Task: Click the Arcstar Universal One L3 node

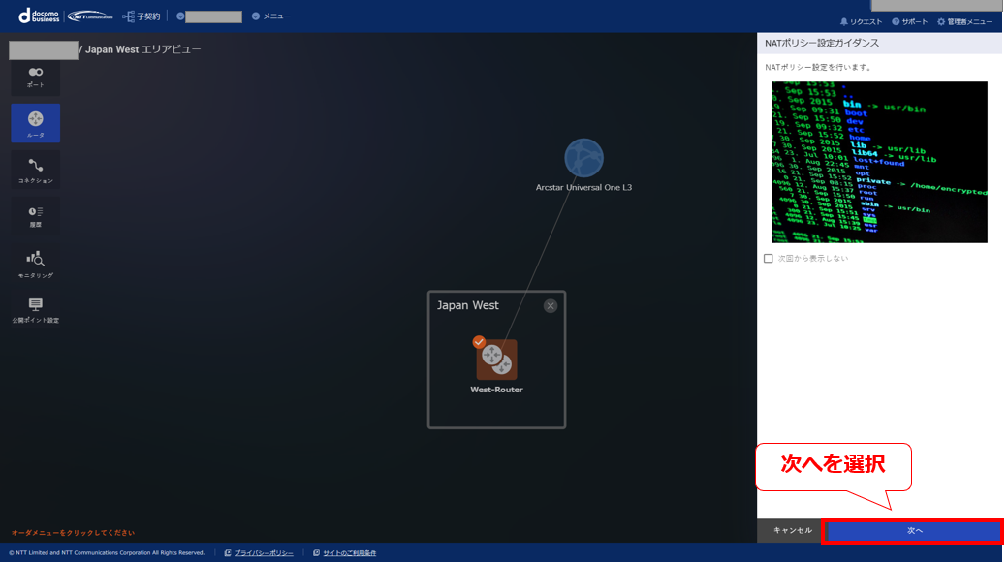Action: [583, 158]
